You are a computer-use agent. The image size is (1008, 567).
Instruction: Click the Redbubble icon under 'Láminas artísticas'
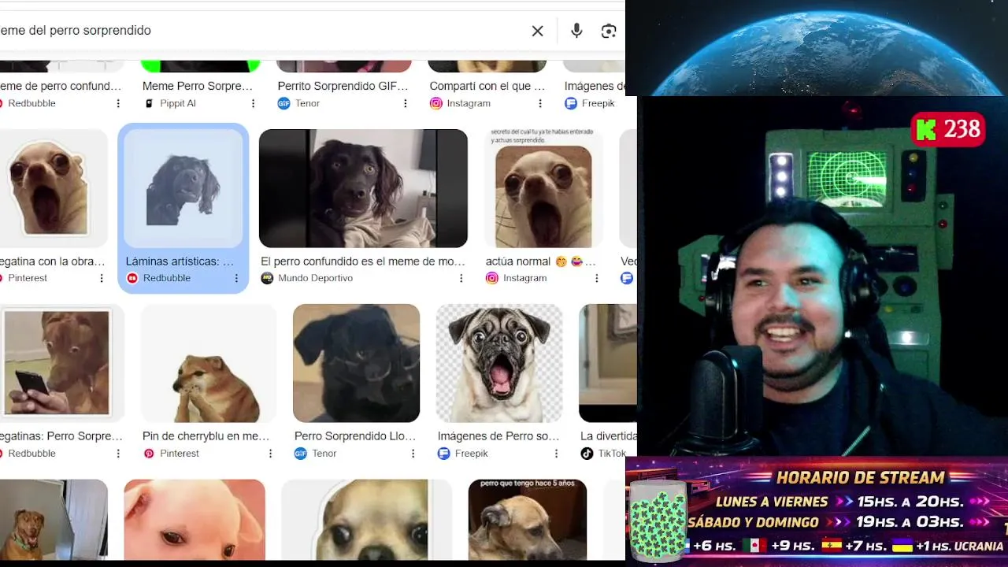tap(132, 278)
